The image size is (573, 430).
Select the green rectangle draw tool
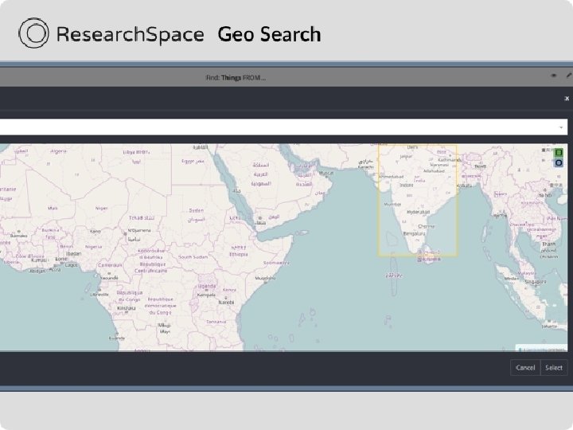tap(559, 152)
